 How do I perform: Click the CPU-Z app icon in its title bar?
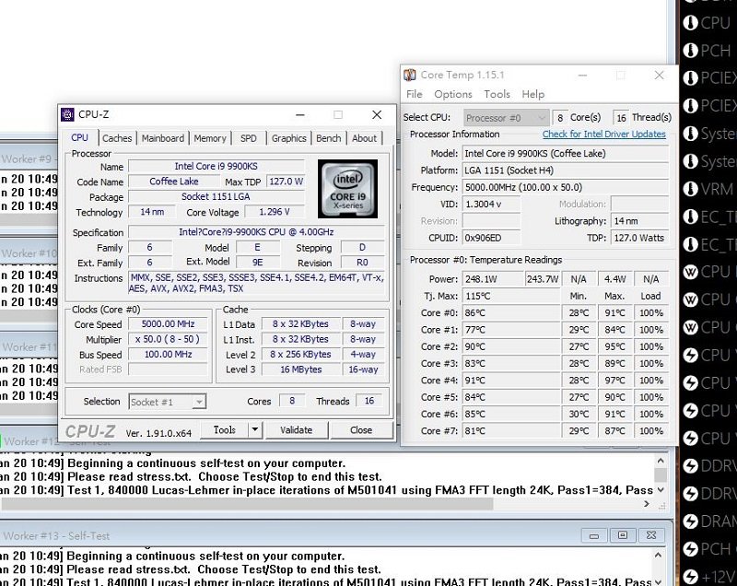(67, 114)
